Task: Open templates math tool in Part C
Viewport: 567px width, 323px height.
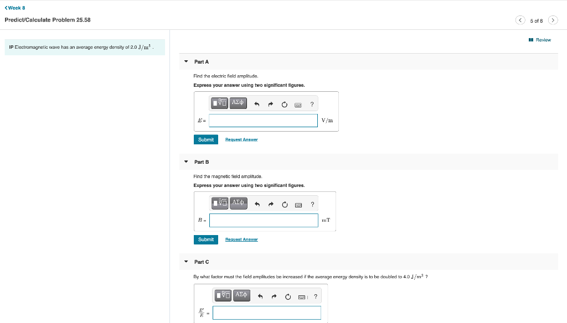Action: (x=223, y=295)
